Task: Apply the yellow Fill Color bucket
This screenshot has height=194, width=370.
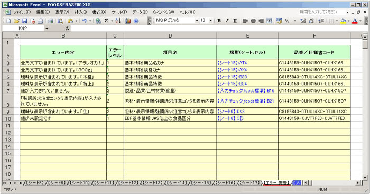Action: tap(343, 21)
